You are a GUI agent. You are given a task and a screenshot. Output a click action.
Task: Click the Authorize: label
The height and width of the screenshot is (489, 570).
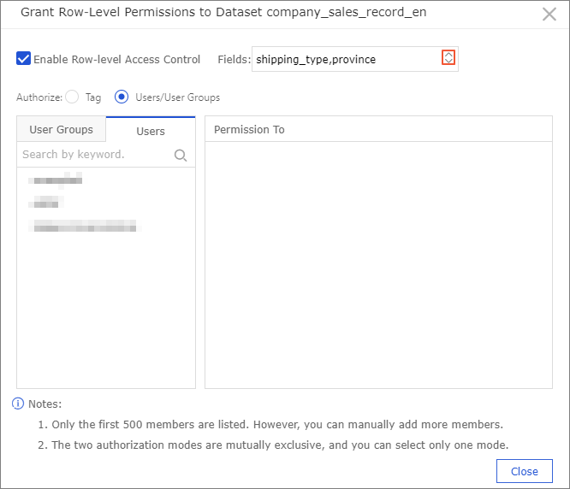[39, 97]
